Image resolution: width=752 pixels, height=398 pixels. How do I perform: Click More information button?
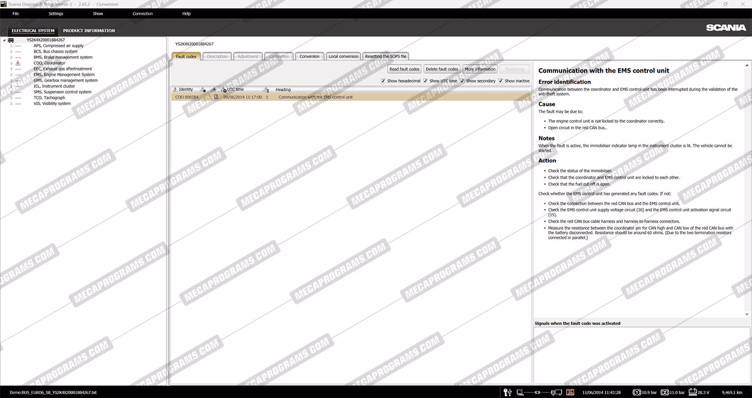tap(480, 69)
